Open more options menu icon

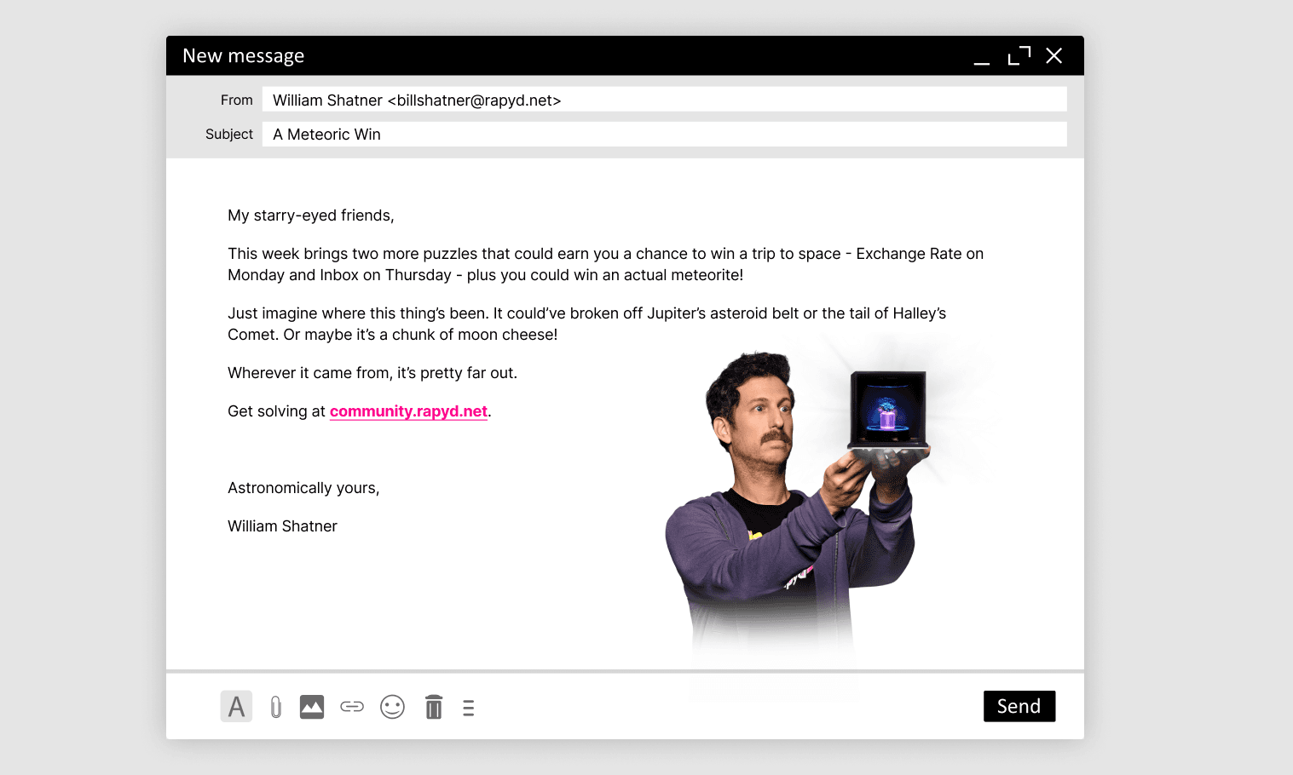pyautogui.click(x=468, y=708)
